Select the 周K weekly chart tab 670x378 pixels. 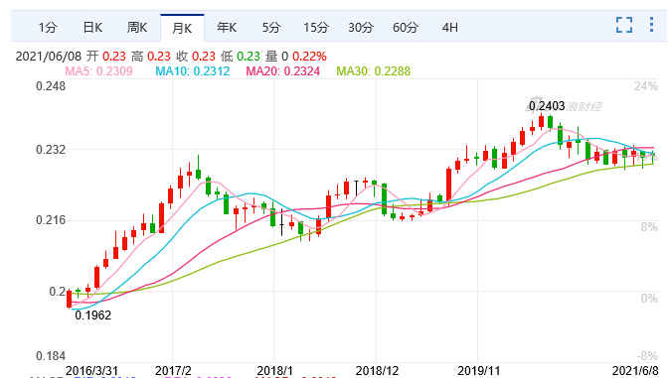(137, 28)
